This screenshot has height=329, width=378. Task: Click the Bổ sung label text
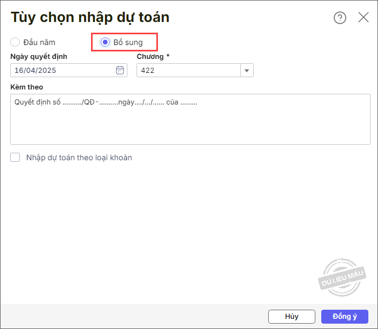128,42
